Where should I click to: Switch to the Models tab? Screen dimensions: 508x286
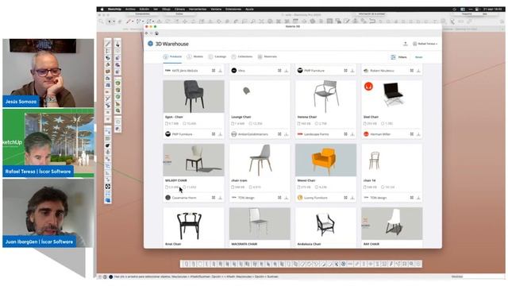[x=195, y=56]
